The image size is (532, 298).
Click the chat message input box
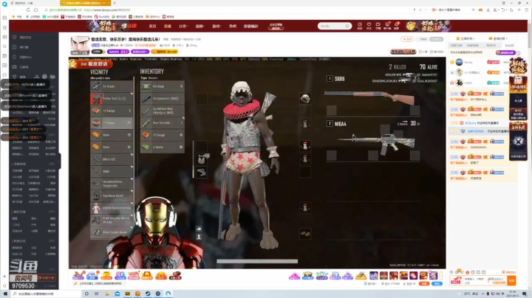coord(484,281)
